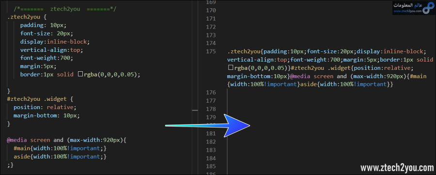Click the ztech2you comment line at top
Viewport: 436px width, 175px height.
tap(65, 9)
